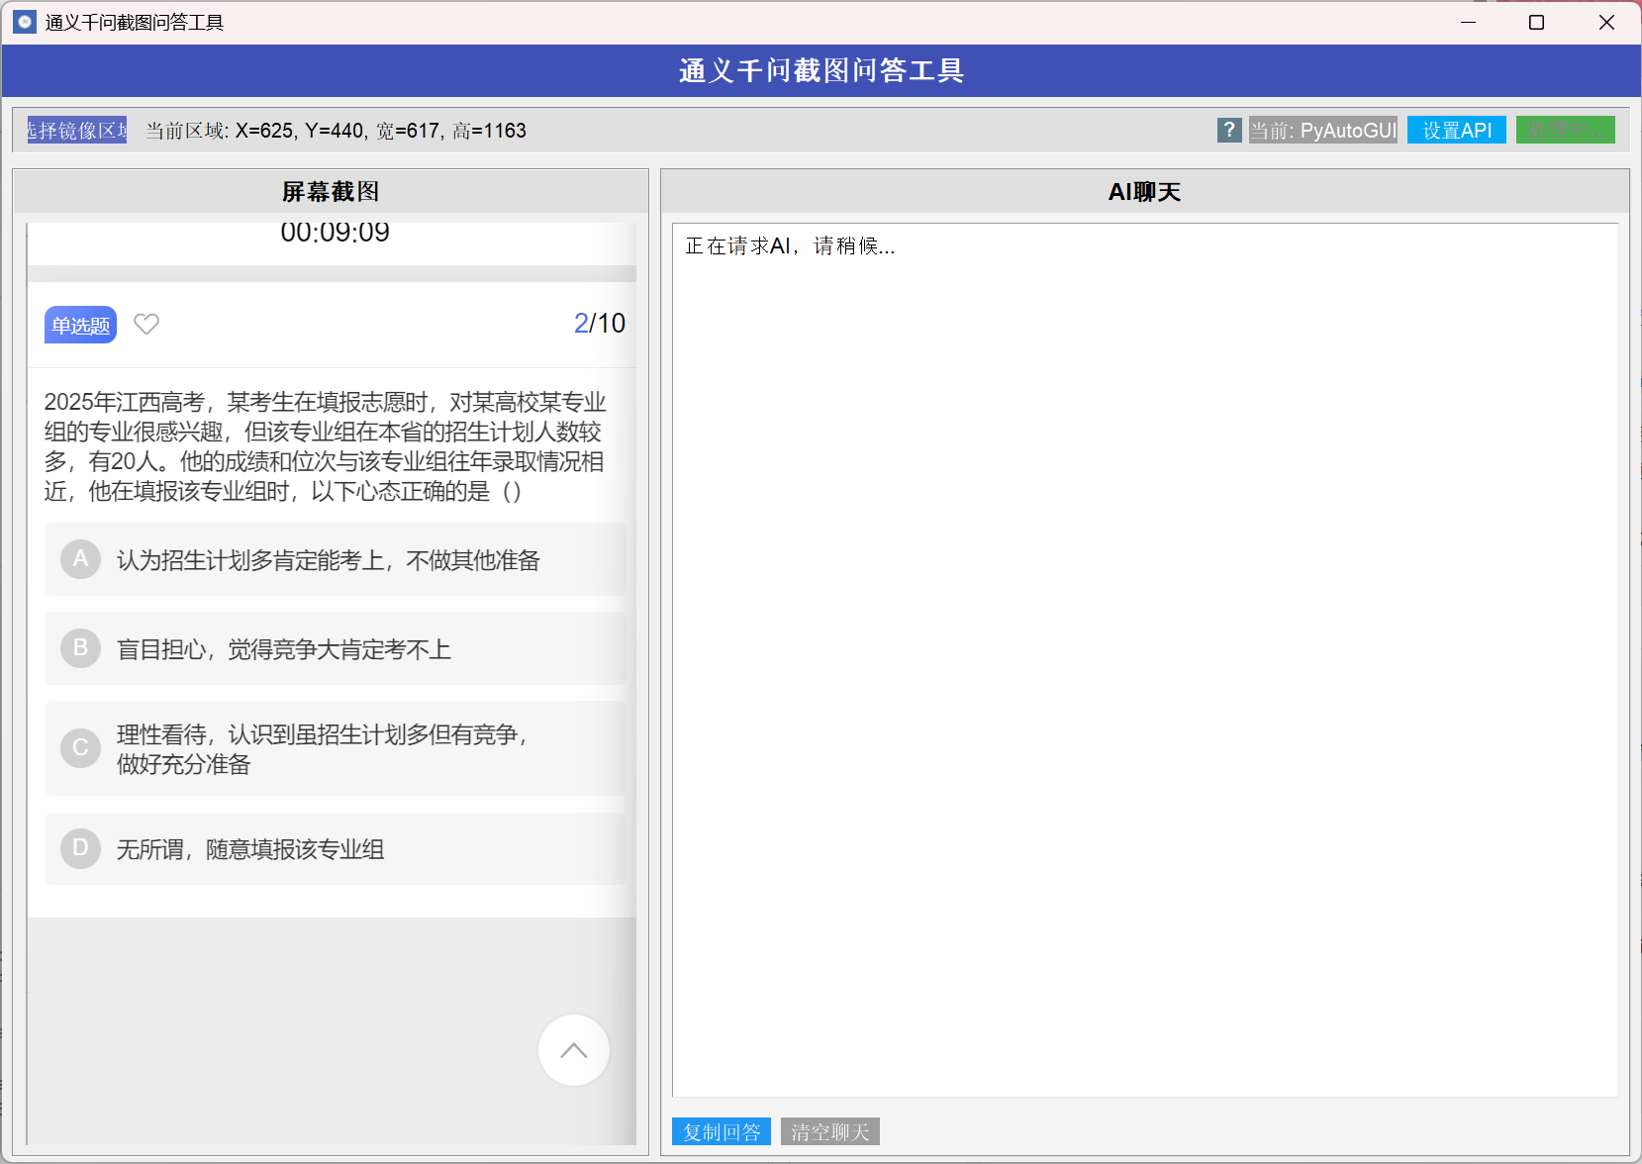Click the 单选题 question type badge
This screenshot has width=1642, height=1164.
click(x=79, y=324)
